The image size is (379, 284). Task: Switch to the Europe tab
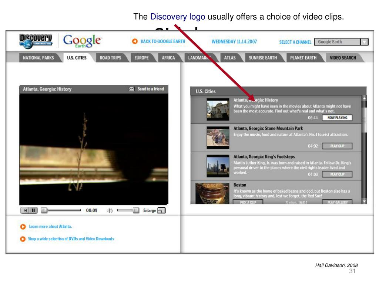point(142,58)
